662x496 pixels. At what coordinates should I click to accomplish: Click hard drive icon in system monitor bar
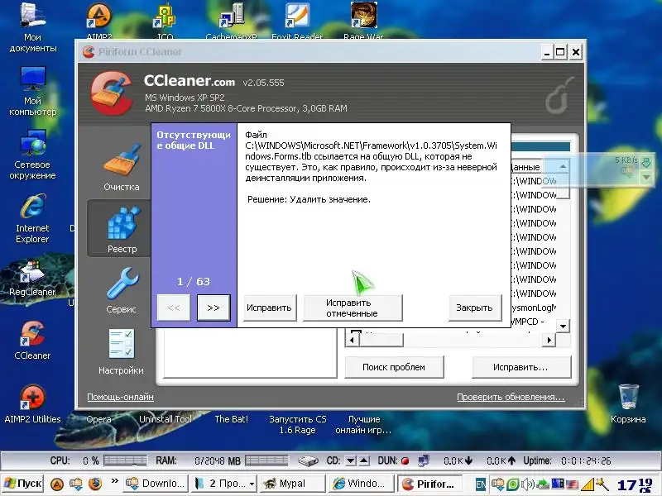(308, 461)
